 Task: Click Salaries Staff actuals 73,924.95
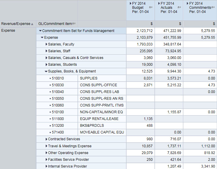(x=173, y=51)
